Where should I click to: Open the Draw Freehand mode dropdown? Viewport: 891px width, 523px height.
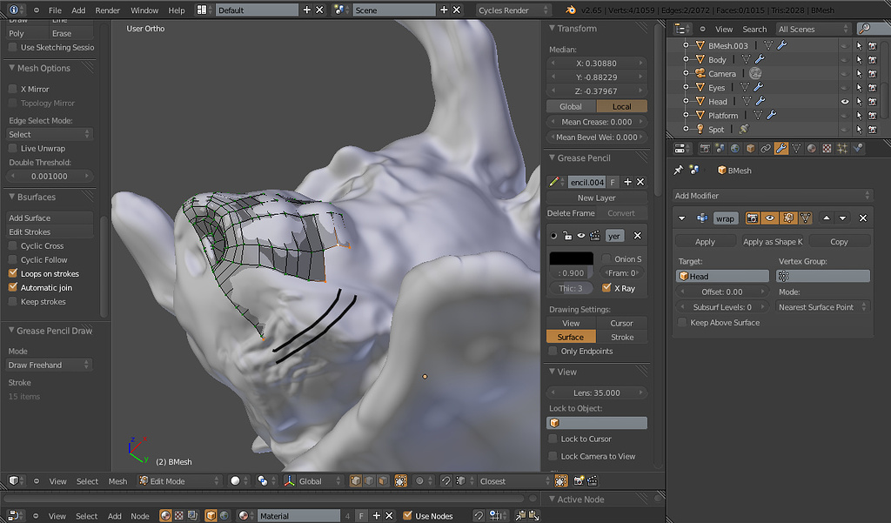click(x=49, y=365)
